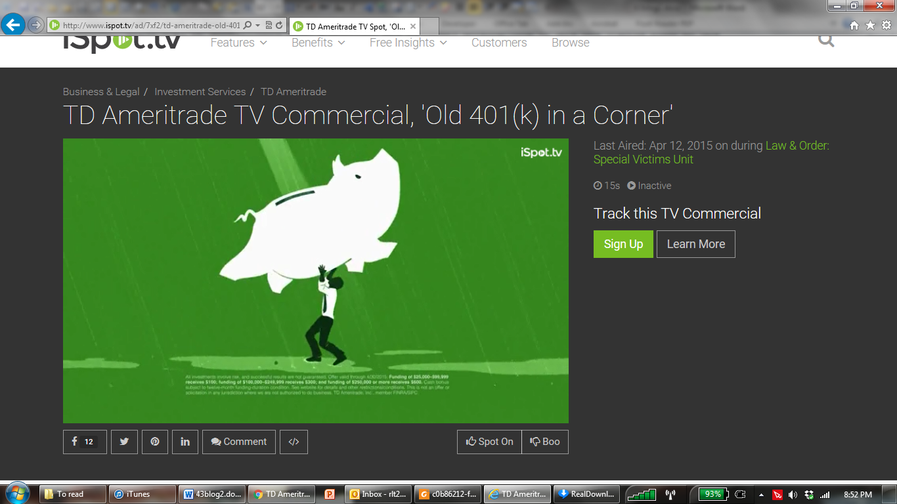Expand the Free Insights menu

(x=408, y=43)
